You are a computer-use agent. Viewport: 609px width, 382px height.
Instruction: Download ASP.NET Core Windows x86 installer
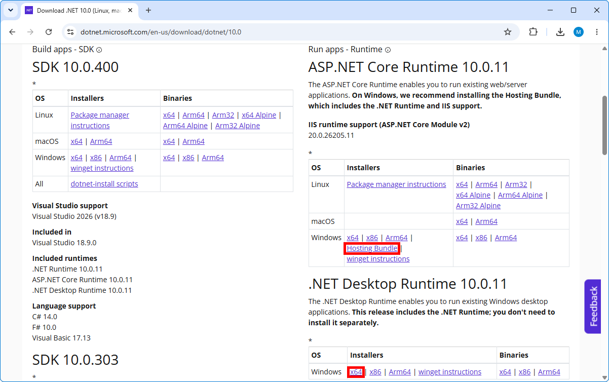(372, 238)
